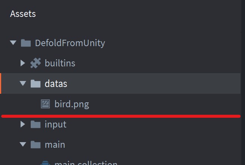Screen dimensions: 245x165
Task: Select the builtins entry
Action: click(x=60, y=63)
